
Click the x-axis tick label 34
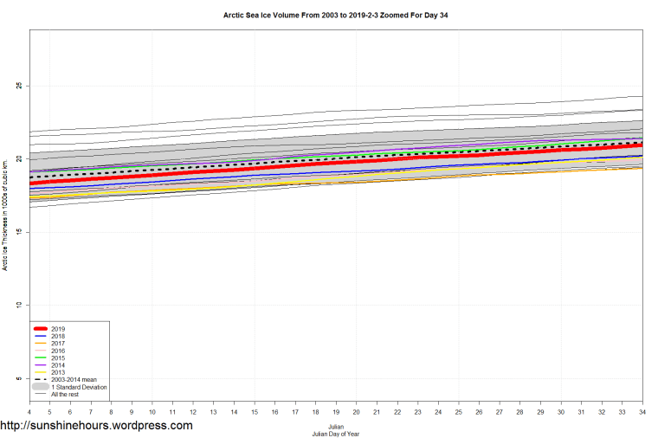coord(642,411)
